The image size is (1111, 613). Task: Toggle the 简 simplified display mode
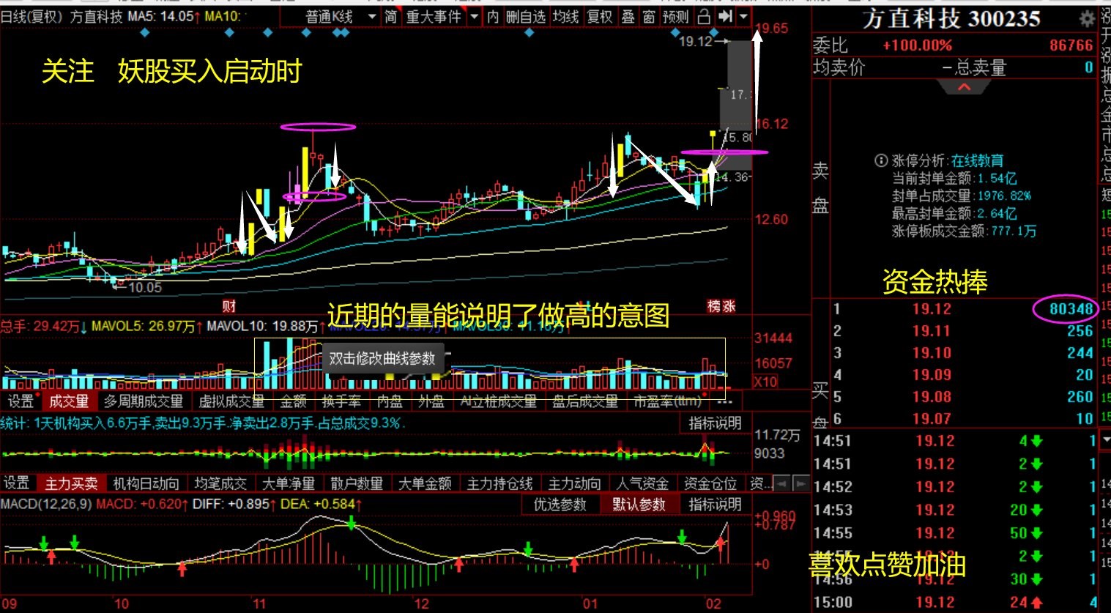[392, 16]
